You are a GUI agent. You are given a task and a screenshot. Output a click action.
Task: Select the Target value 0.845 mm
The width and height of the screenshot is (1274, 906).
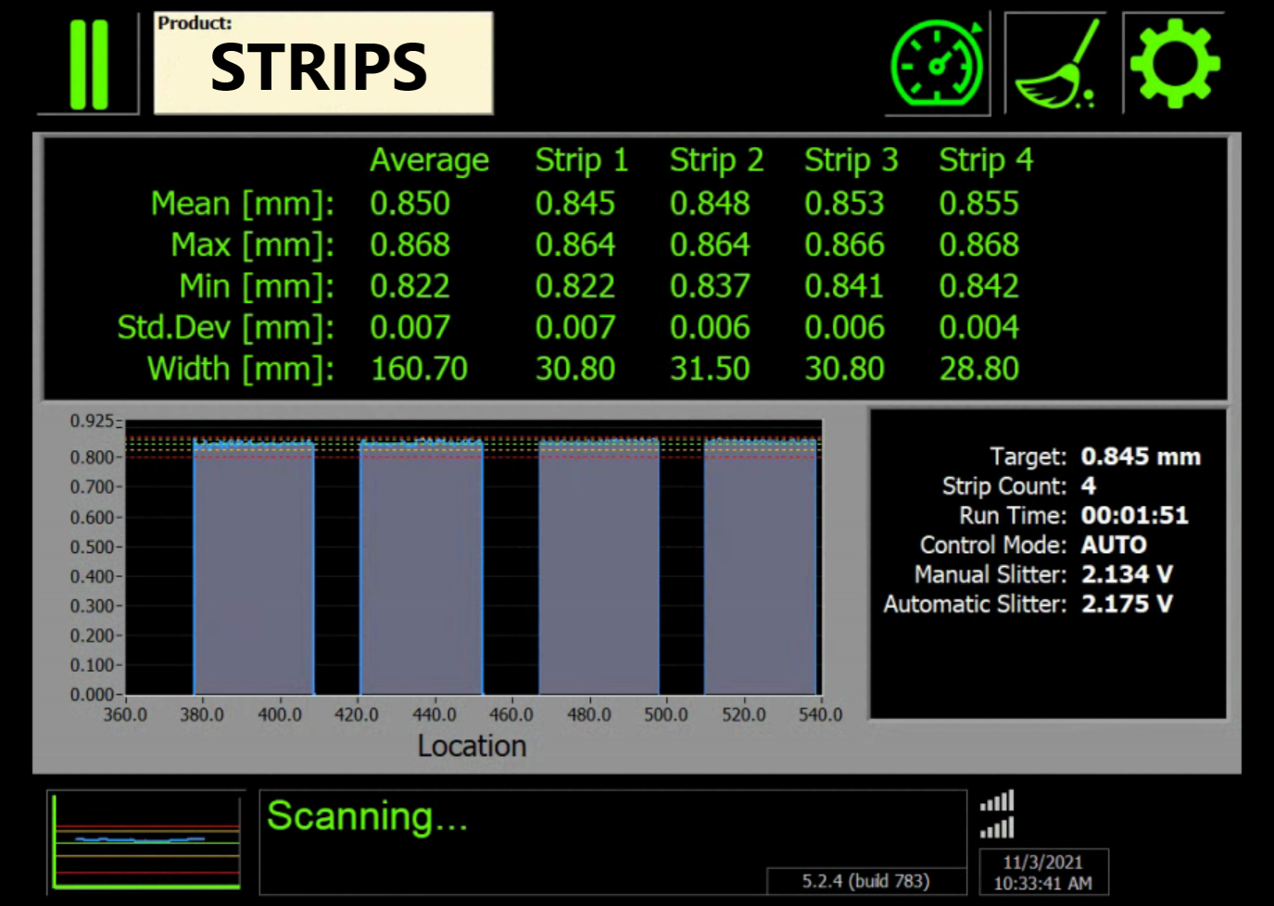tap(1141, 457)
